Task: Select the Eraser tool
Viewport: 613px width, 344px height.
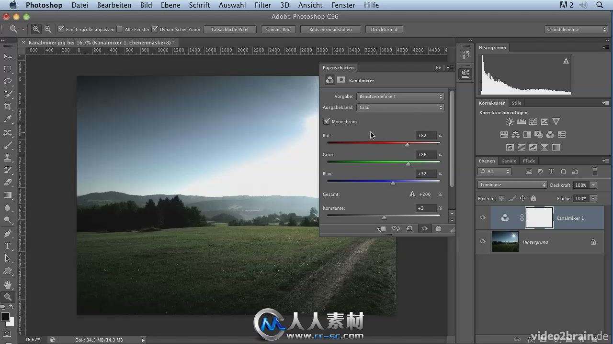Action: 8,183
